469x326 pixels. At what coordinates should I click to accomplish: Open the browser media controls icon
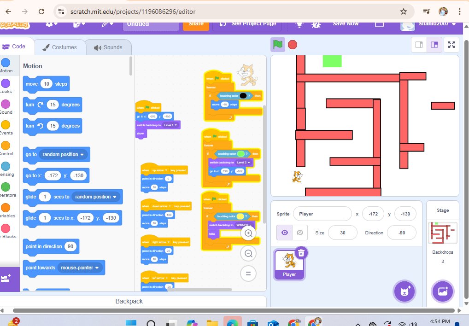pos(427,12)
